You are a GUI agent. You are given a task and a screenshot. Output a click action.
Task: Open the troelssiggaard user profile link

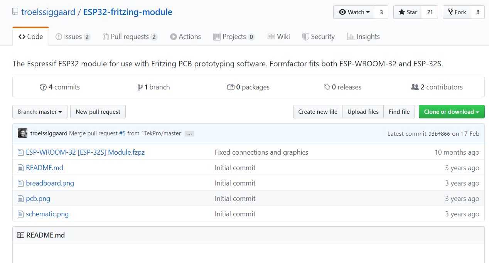coord(48,12)
